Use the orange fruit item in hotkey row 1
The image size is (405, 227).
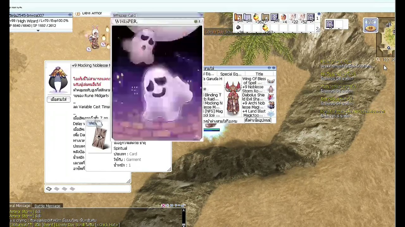[x=256, y=17]
